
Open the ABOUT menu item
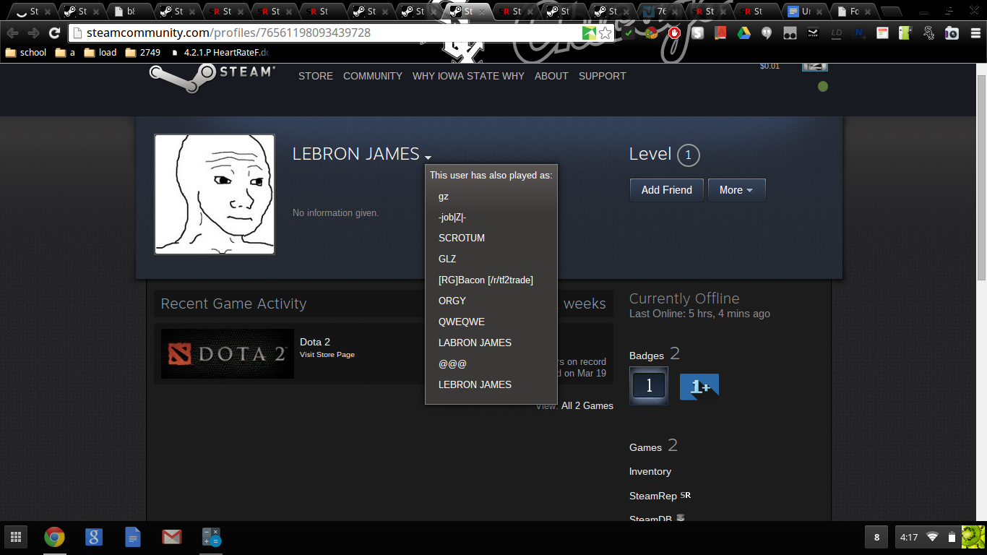(551, 76)
